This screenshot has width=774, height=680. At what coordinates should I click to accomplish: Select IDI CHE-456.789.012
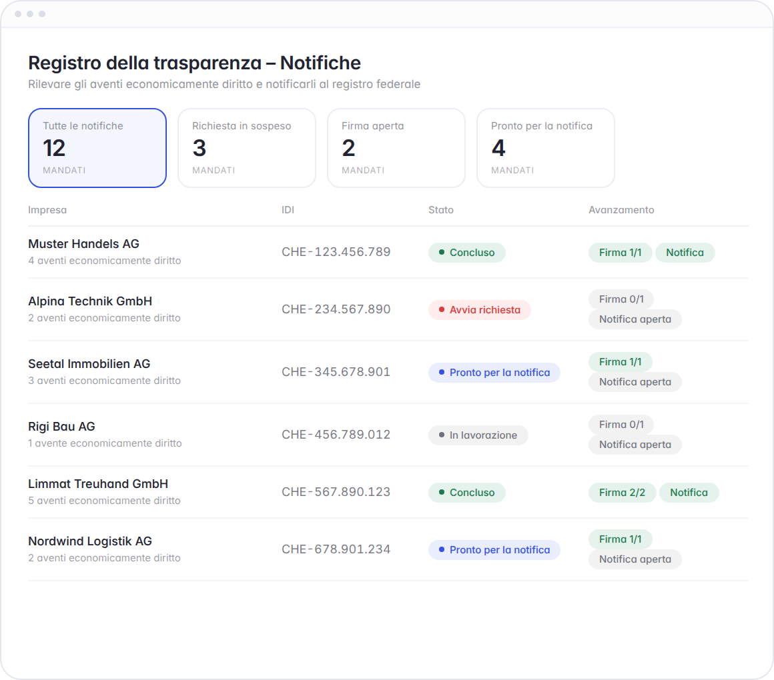pos(336,435)
